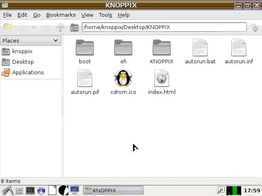Click the black-and-white circle taskbar icon

tap(63, 190)
